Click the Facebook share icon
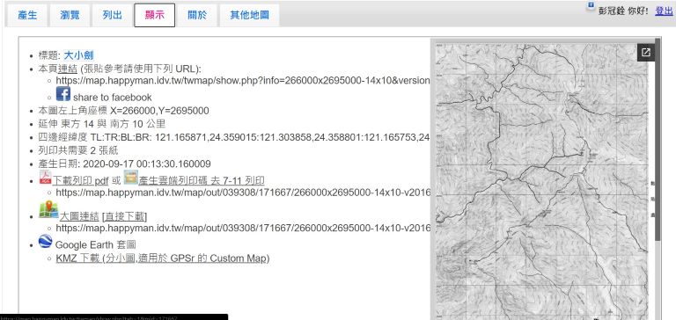Image resolution: width=676 pixels, height=320 pixels. 63,93
